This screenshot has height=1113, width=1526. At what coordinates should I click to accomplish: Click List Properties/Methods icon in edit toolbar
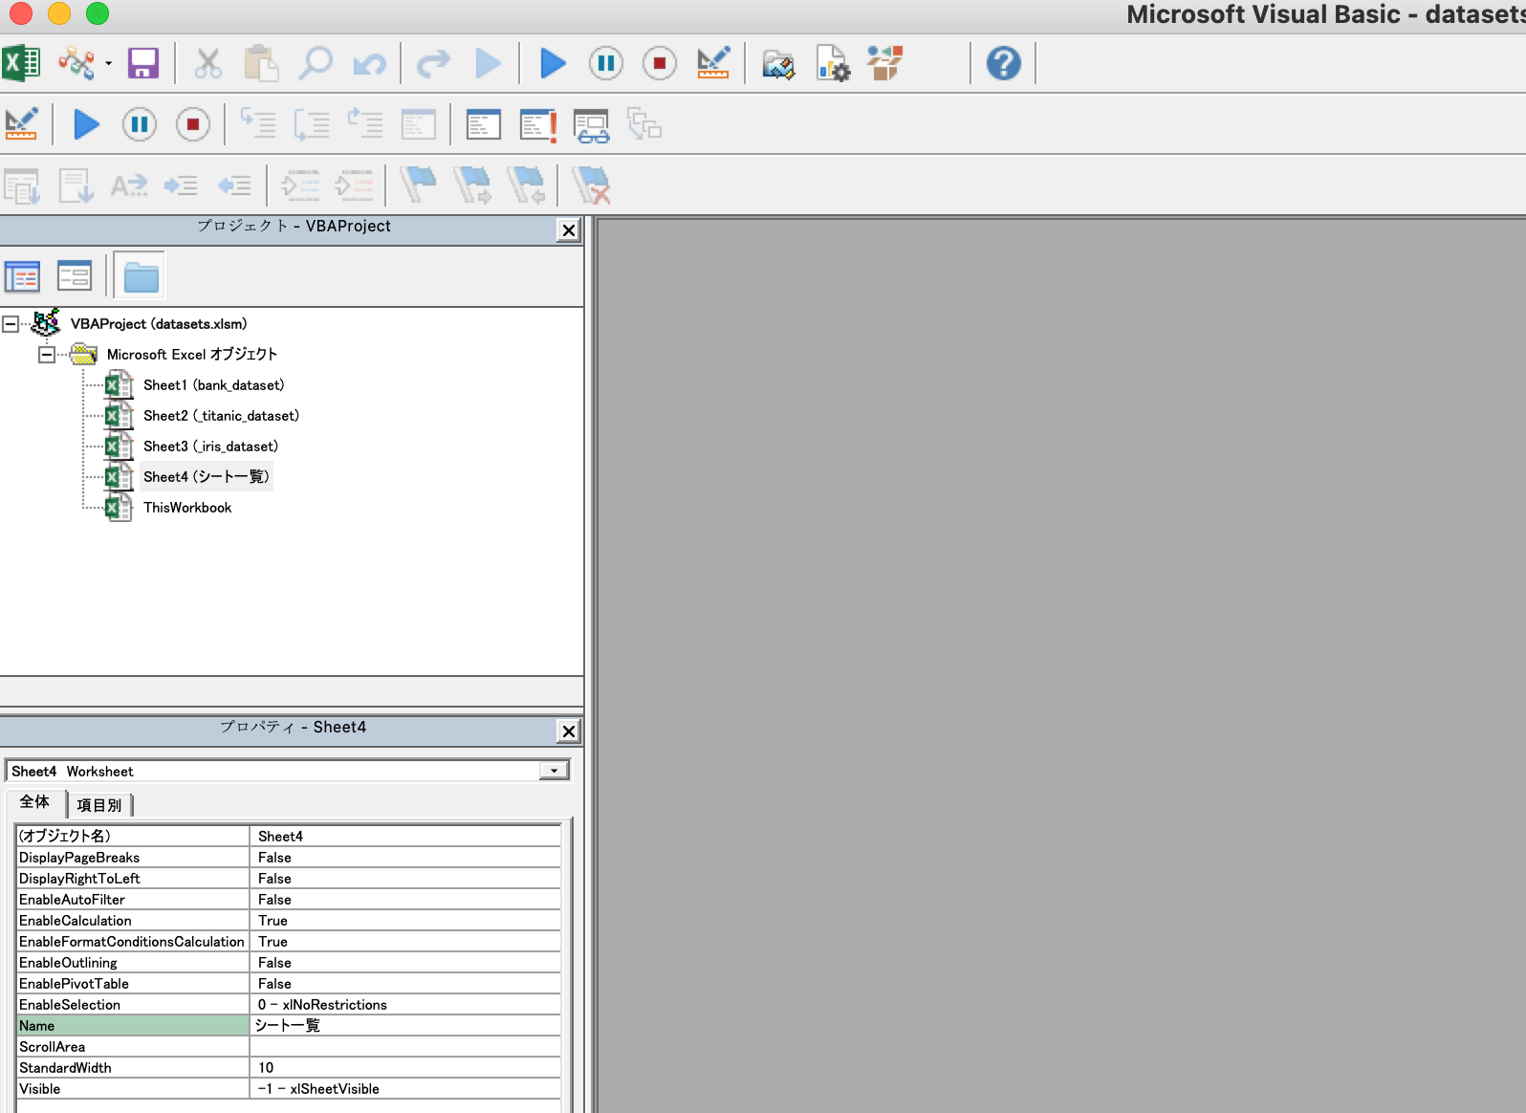[x=22, y=185]
